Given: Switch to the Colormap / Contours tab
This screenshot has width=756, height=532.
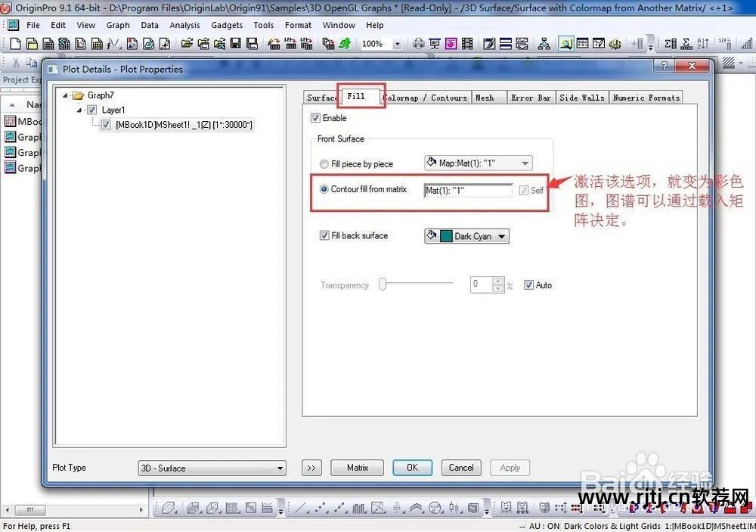Looking at the screenshot, I should [x=426, y=98].
